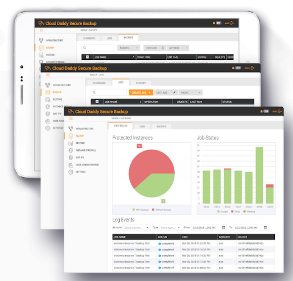Viewport: 293px width, 281px height.
Task: Toggle the green With Backups legend swatch
Action: tap(133, 210)
